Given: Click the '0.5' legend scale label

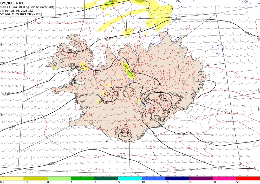Looking at the screenshot, I should tap(49, 182).
